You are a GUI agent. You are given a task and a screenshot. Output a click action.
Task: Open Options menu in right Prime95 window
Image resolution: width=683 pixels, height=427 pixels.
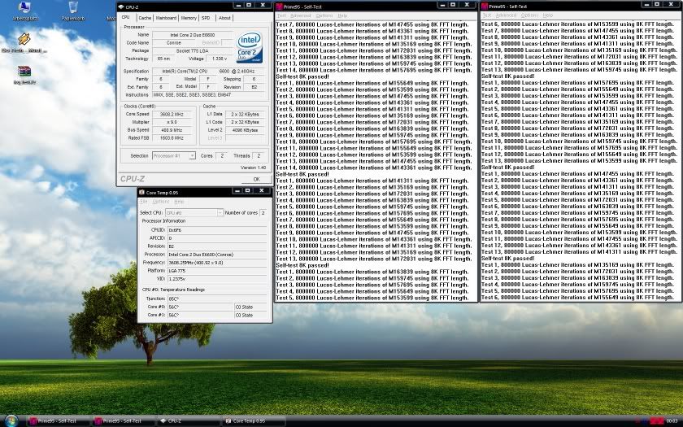tap(529, 15)
